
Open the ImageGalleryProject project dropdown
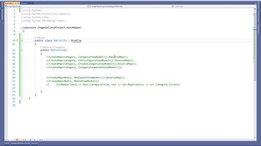pos(46,6)
